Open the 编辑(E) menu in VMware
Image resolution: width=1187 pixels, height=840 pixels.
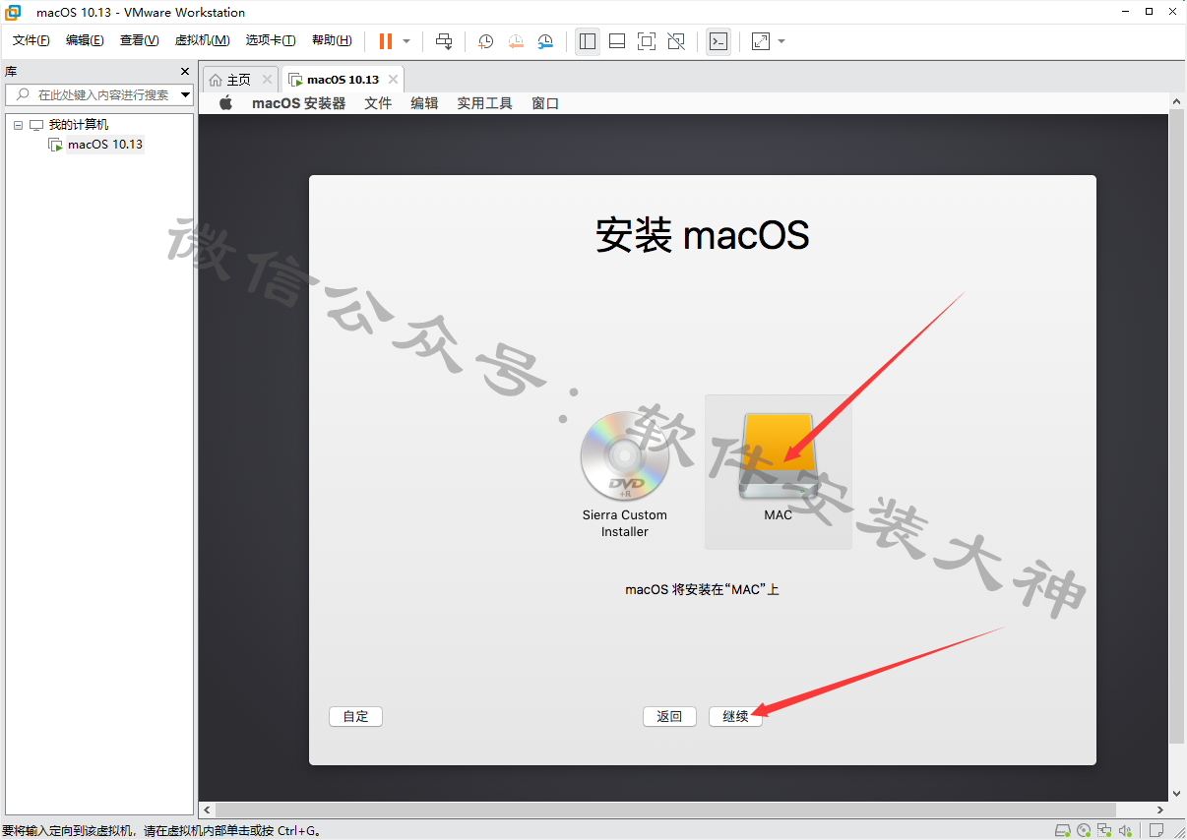tap(85, 40)
